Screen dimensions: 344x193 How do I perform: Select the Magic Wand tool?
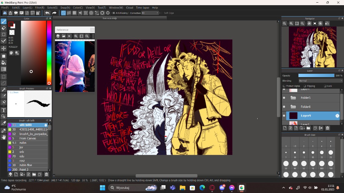pyautogui.click(x=4, y=89)
